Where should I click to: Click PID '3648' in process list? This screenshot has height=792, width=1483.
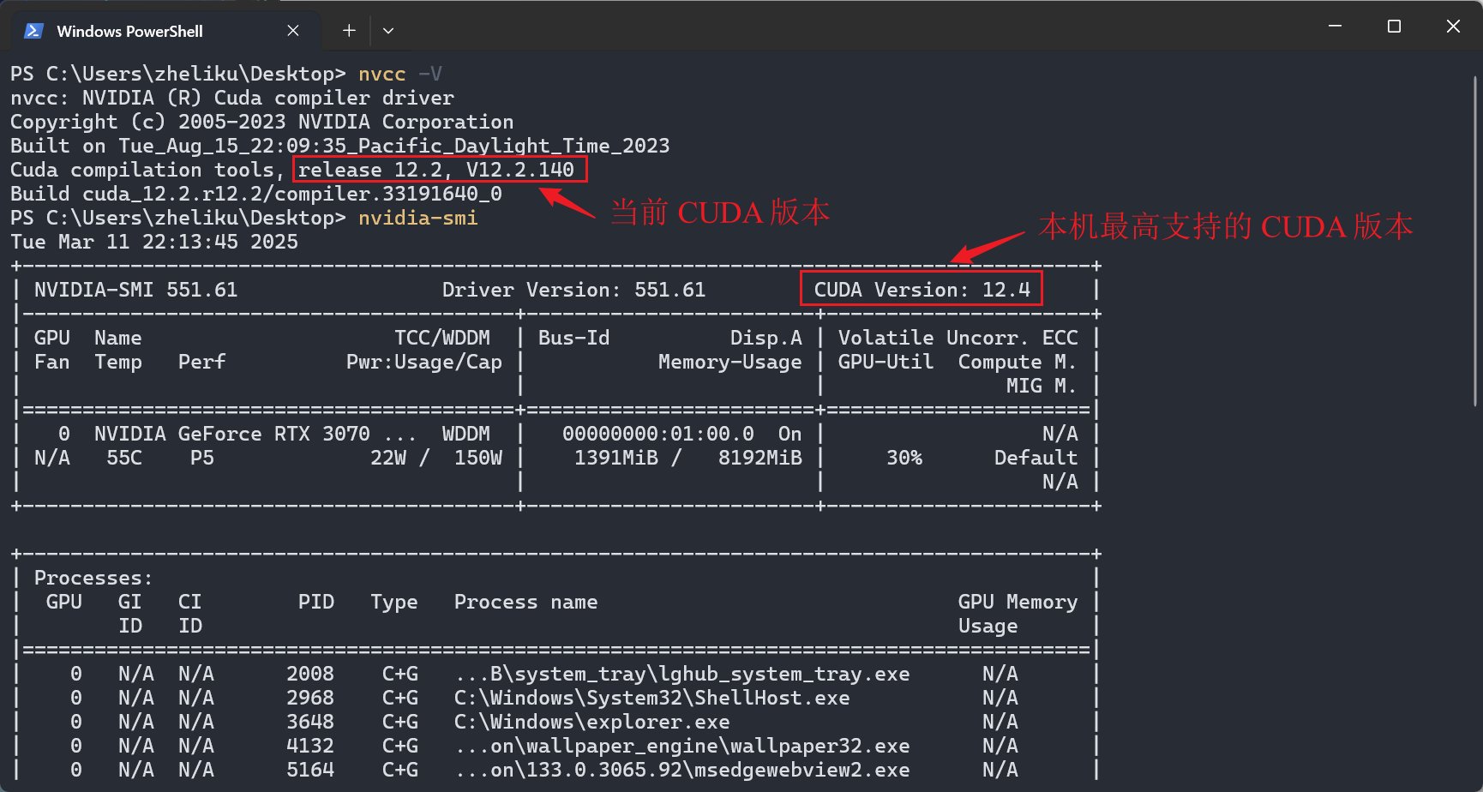click(x=310, y=722)
